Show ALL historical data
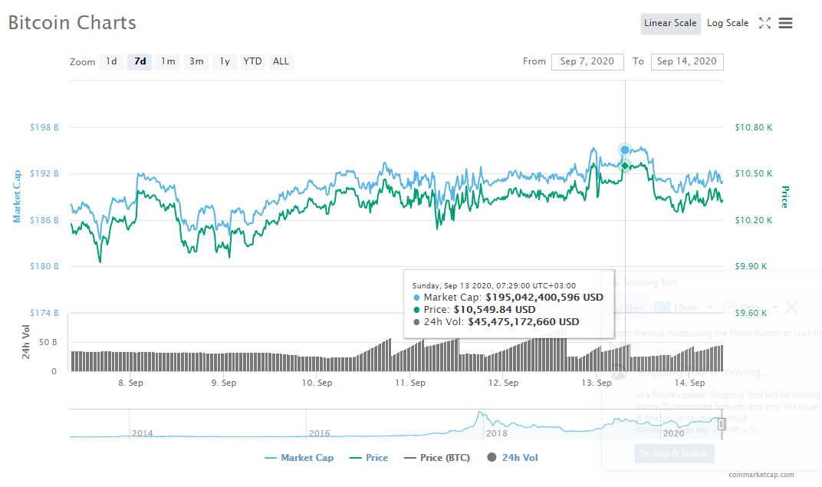Viewport: 822px width, 487px height. 281,61
